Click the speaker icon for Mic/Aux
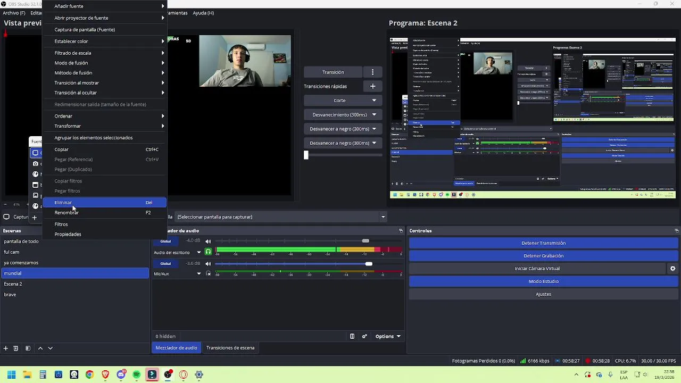Viewport: 681px width, 383px height. 208,263
